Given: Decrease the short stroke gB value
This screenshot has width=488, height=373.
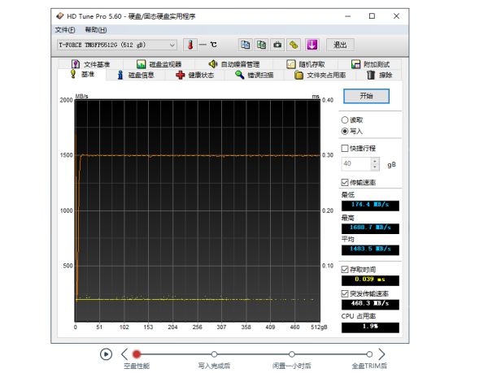Looking at the screenshot, I should click(x=375, y=167).
